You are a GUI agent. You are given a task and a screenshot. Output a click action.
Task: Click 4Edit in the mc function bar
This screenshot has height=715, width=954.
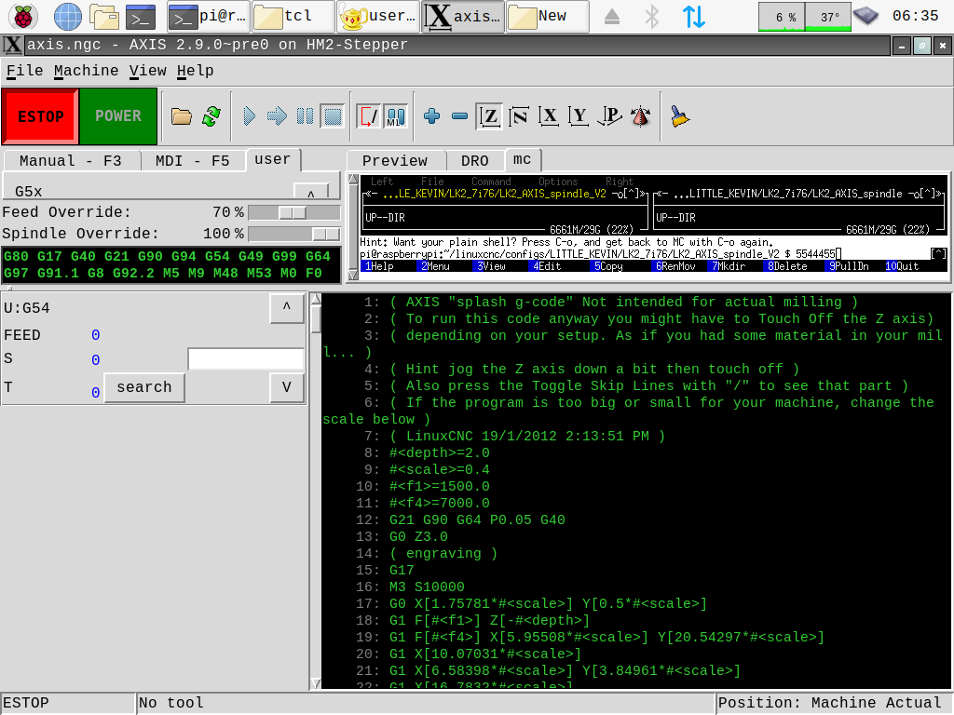point(546,266)
